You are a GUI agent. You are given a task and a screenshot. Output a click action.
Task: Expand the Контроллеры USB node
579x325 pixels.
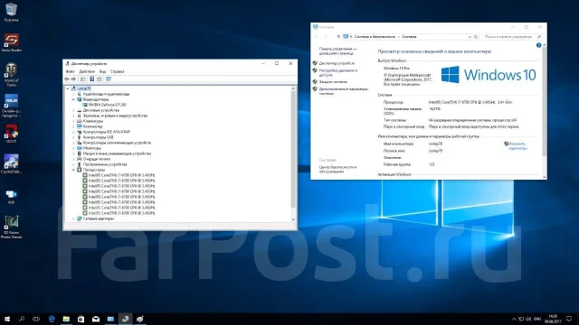click(x=73, y=137)
